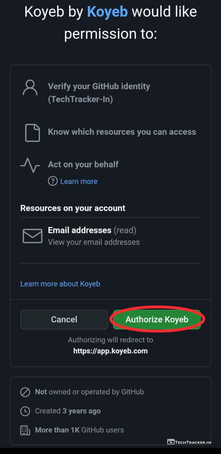The image size is (221, 454).
Task: Click the activity pulse icon
Action: click(x=30, y=165)
